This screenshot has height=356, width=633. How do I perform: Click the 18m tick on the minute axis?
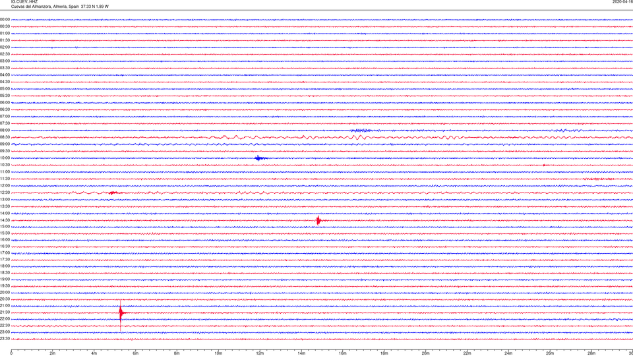coord(384,353)
